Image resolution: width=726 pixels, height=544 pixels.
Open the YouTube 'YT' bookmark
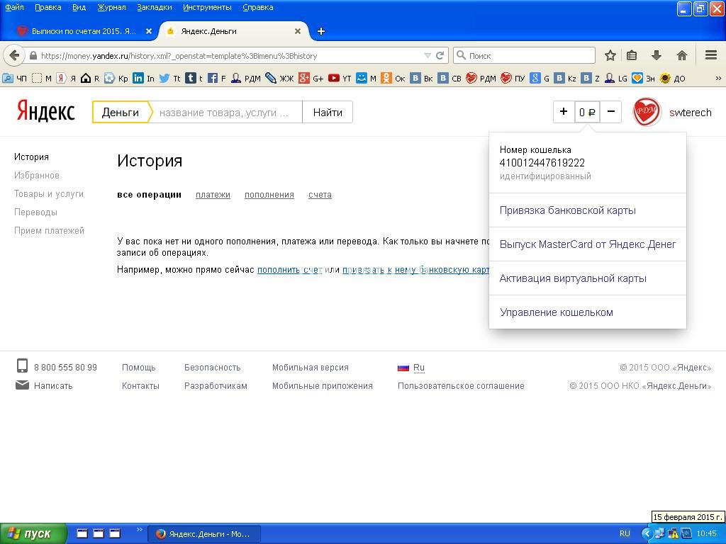[x=340, y=78]
